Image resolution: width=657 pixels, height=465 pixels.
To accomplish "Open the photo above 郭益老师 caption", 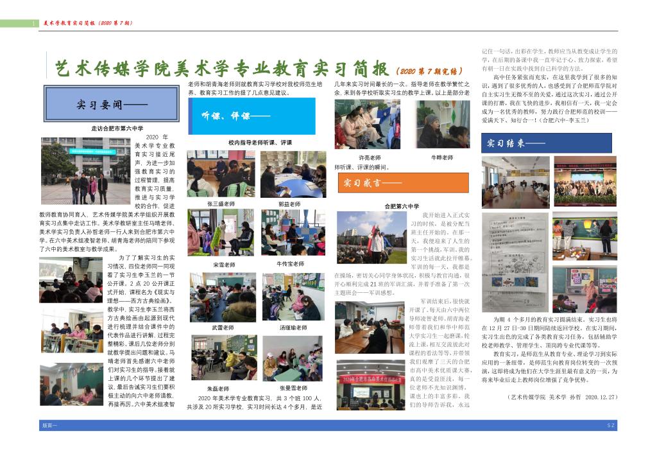I will pyautogui.click(x=293, y=175).
